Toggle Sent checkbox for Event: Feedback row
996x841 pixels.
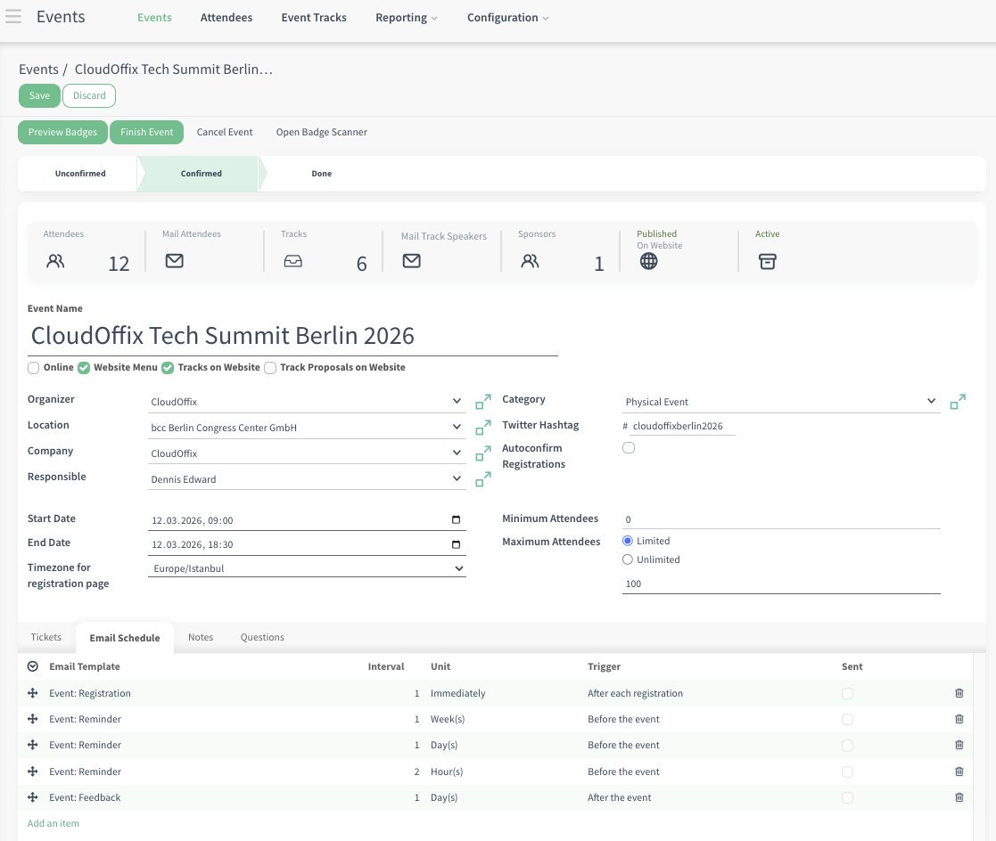(x=847, y=797)
